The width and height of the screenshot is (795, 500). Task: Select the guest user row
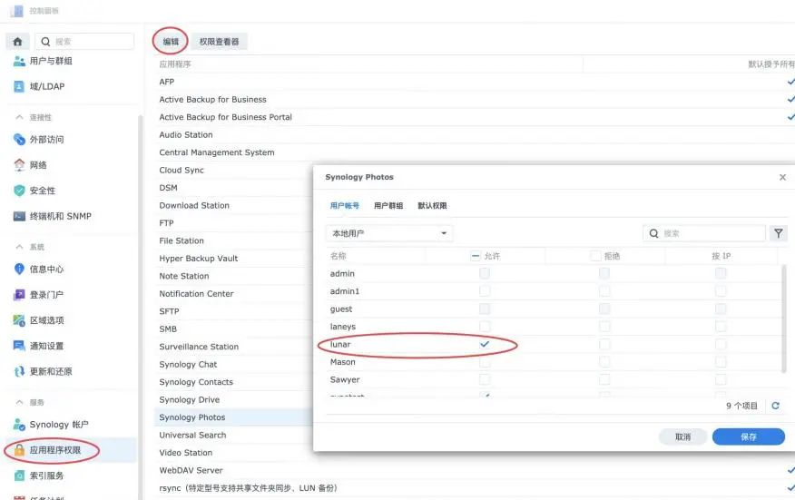tap(553, 309)
